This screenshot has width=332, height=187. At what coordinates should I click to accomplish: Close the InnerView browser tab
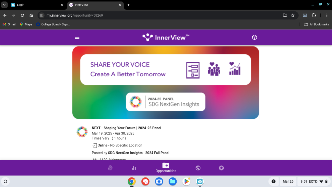(x=120, y=5)
